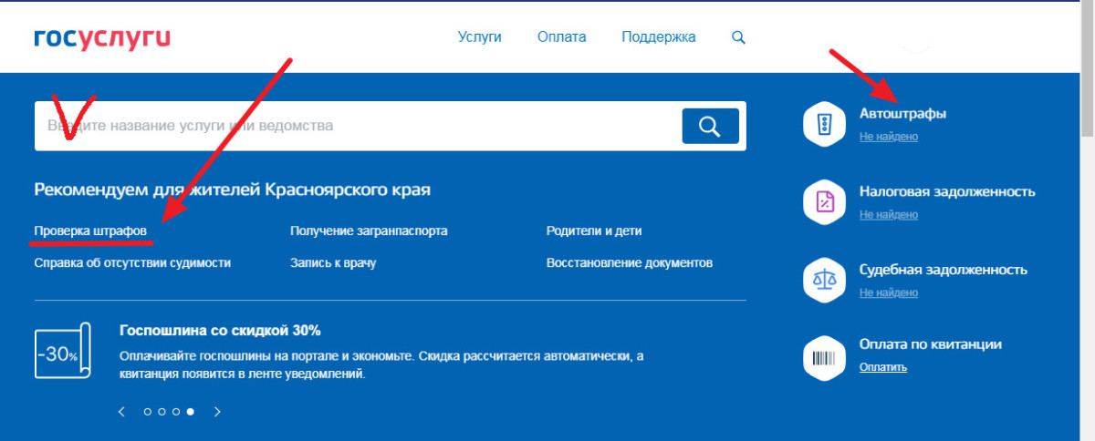Go to previous banner slide arrow
This screenshot has width=1095, height=441.
tap(122, 412)
